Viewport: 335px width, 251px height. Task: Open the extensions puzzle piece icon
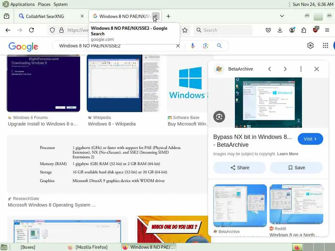click(x=304, y=30)
